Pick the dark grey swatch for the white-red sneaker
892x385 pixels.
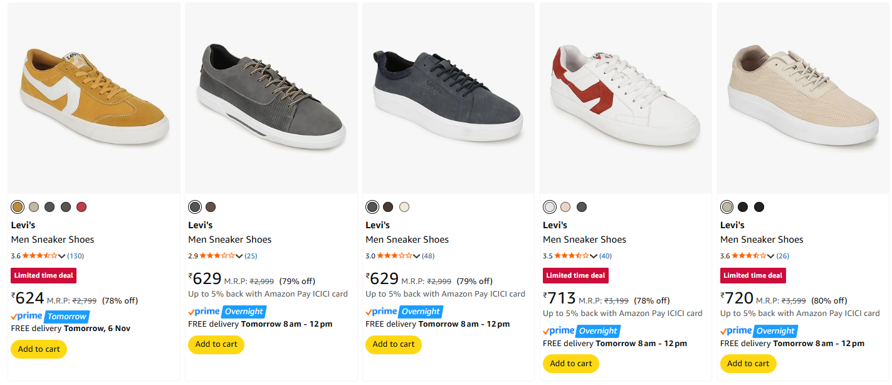(582, 207)
